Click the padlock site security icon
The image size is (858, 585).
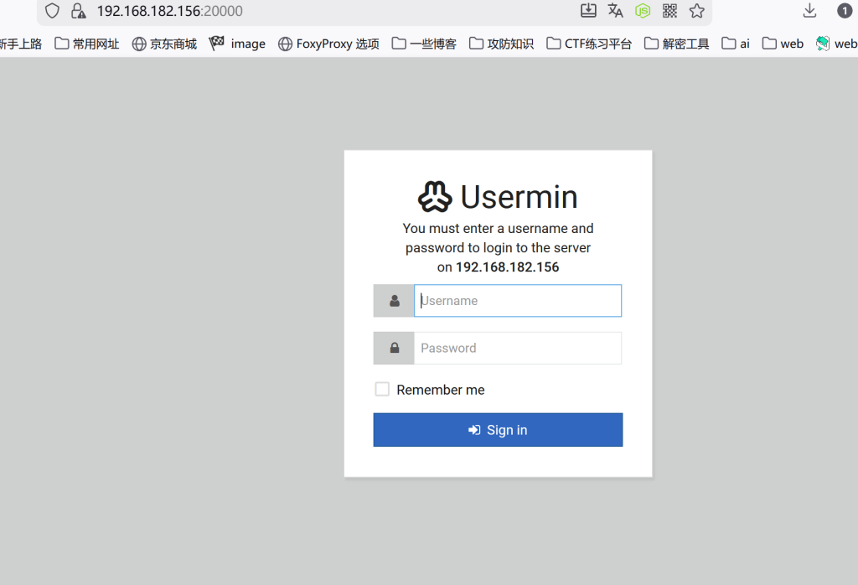pyautogui.click(x=78, y=11)
